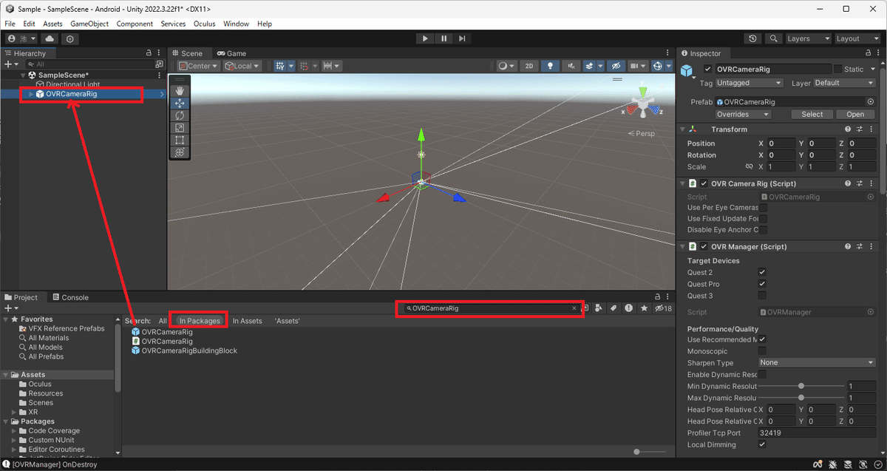887x471 pixels.
Task: Toggle OVRCameraRig active checkbox
Action: [x=708, y=69]
